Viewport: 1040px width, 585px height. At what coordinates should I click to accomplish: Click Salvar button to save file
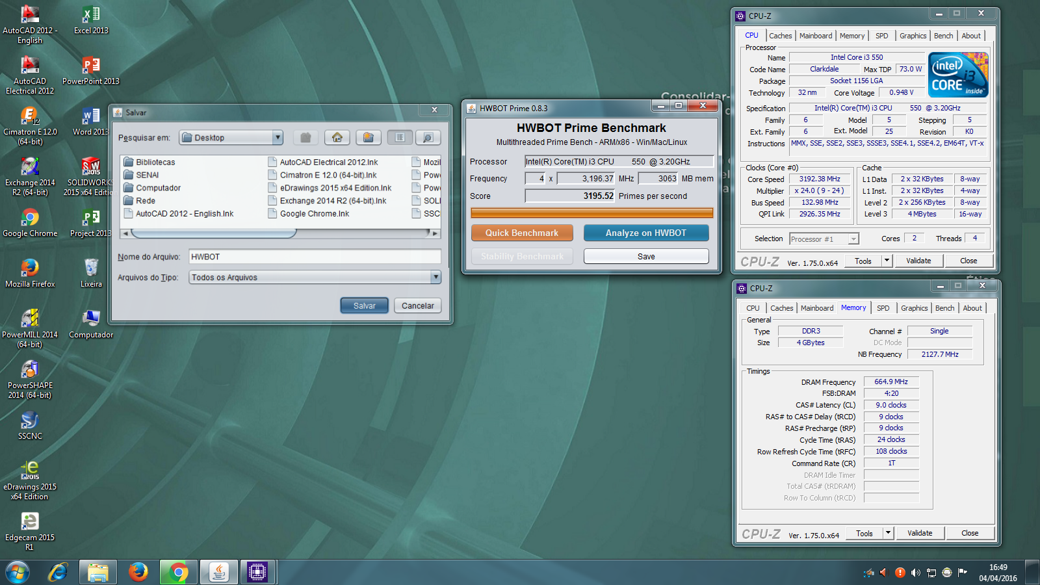click(364, 305)
